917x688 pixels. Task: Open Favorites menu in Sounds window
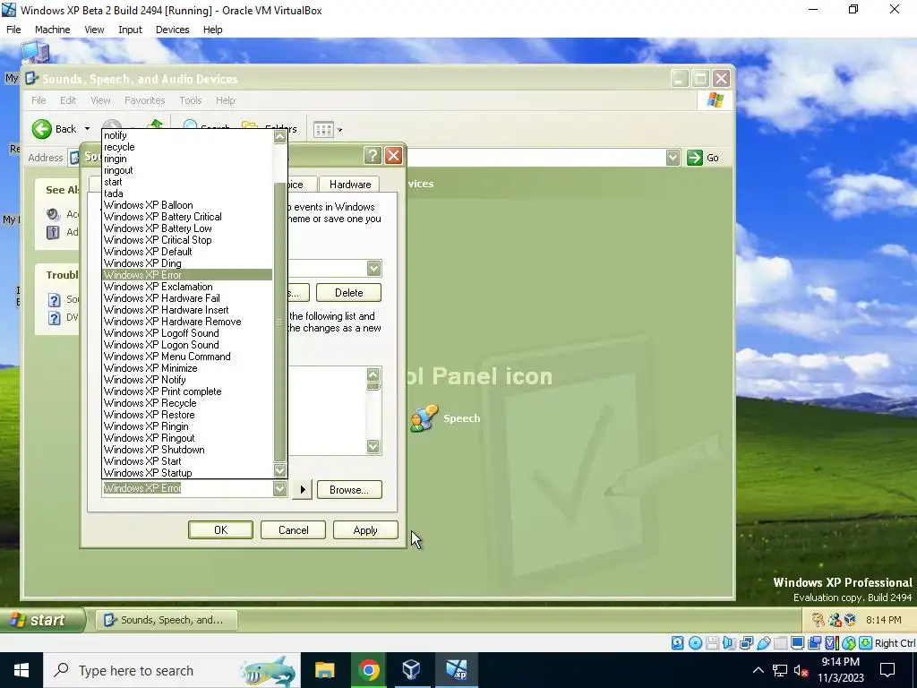point(145,100)
